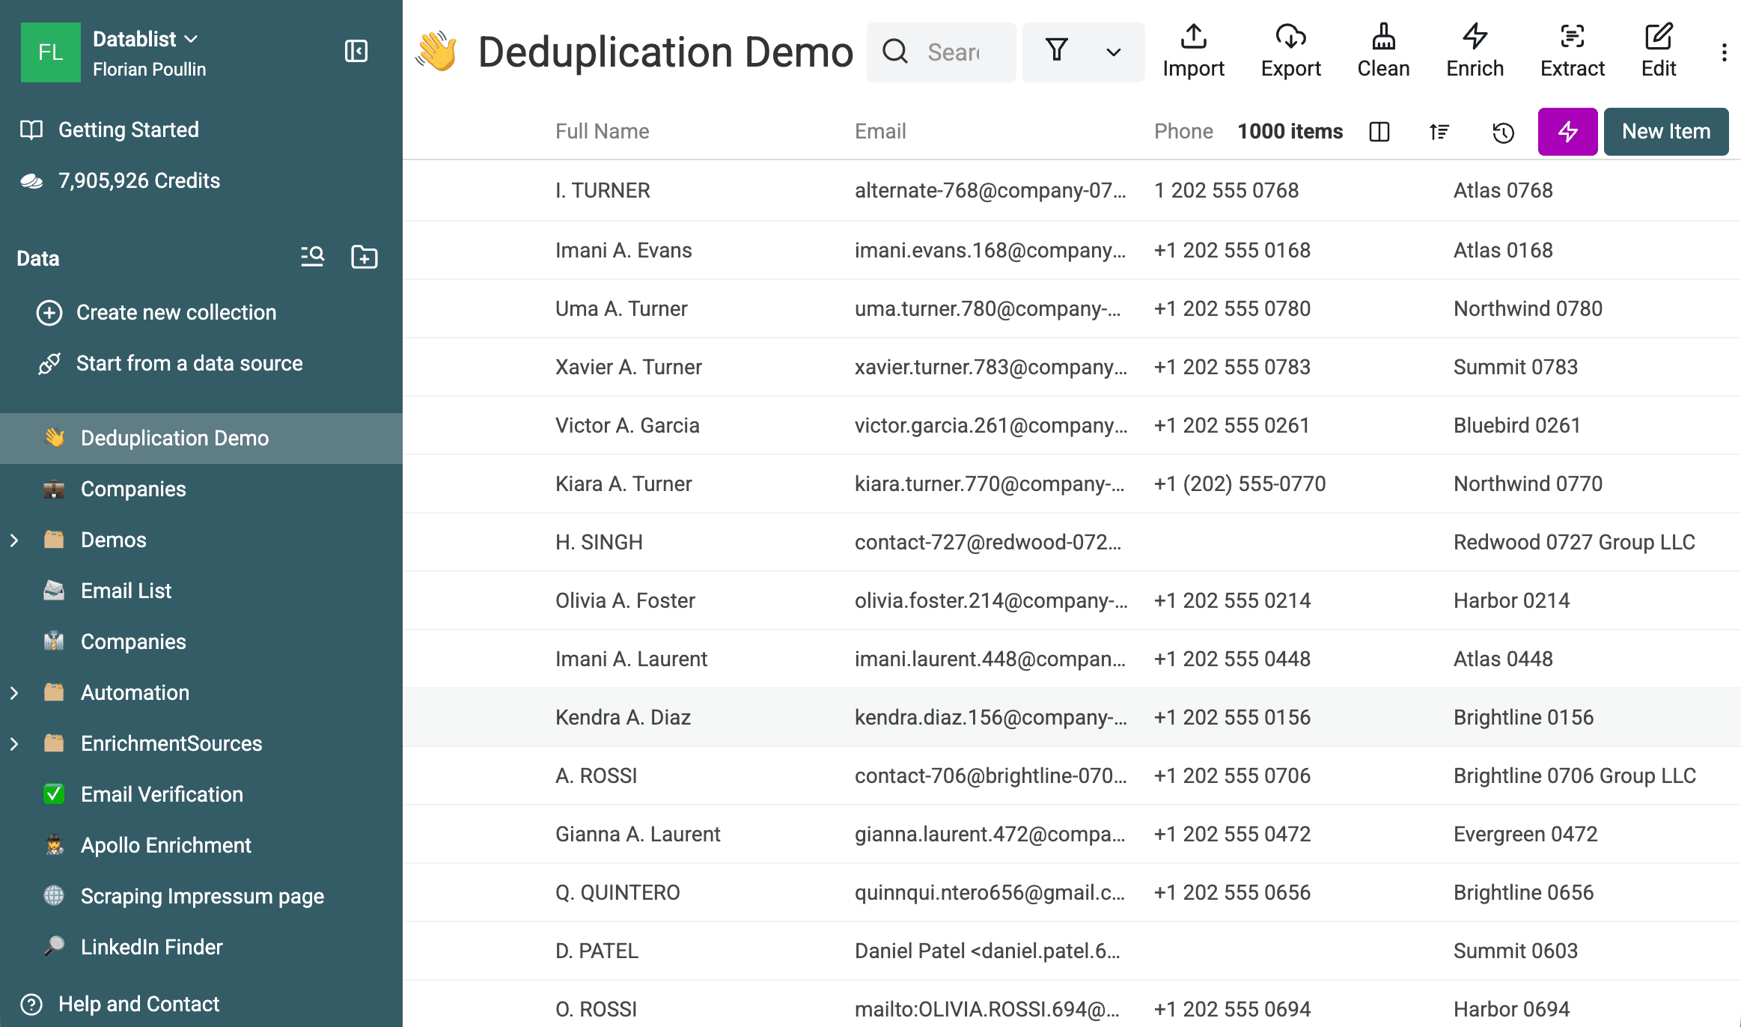Select the Deduplication Demo sidebar item

click(x=201, y=438)
